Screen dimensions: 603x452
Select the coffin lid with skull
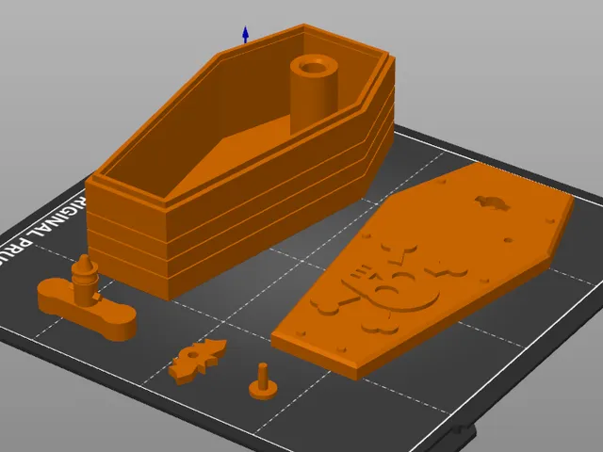point(422,270)
